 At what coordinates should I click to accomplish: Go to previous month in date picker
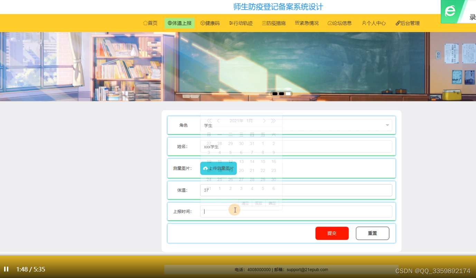(x=218, y=121)
